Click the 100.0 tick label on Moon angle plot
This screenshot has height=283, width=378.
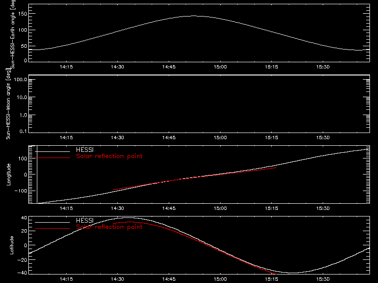click(x=20, y=79)
